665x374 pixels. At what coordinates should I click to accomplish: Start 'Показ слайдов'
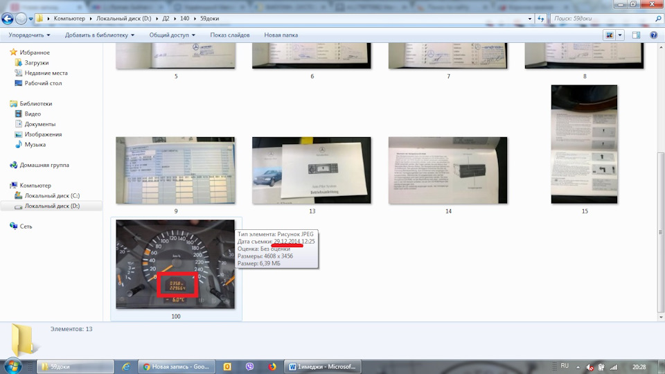coord(230,35)
